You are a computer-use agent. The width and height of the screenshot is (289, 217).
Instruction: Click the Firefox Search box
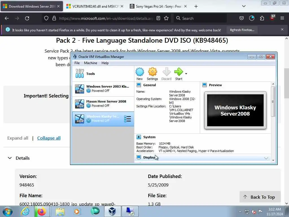pos(200,18)
